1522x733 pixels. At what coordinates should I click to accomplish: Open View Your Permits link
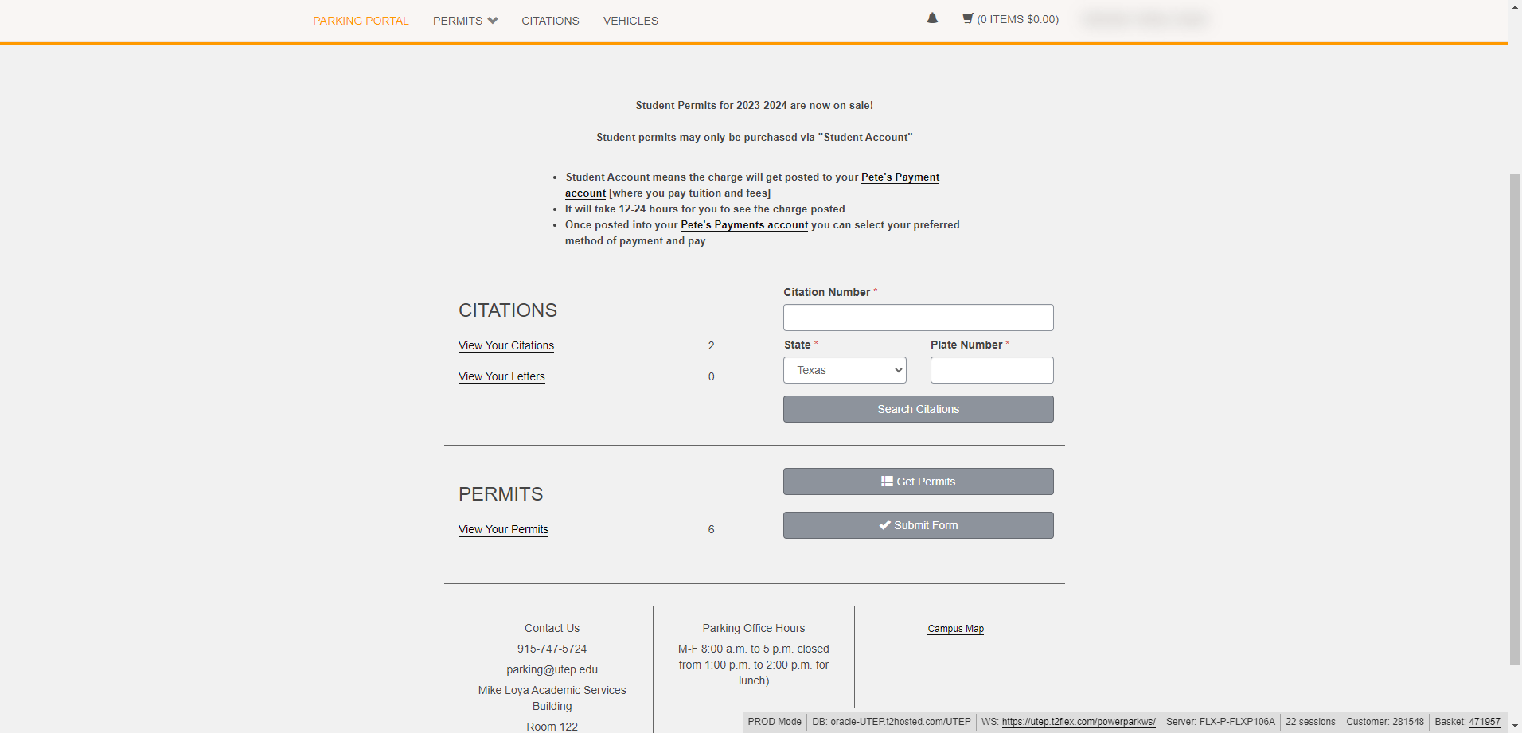pyautogui.click(x=503, y=529)
